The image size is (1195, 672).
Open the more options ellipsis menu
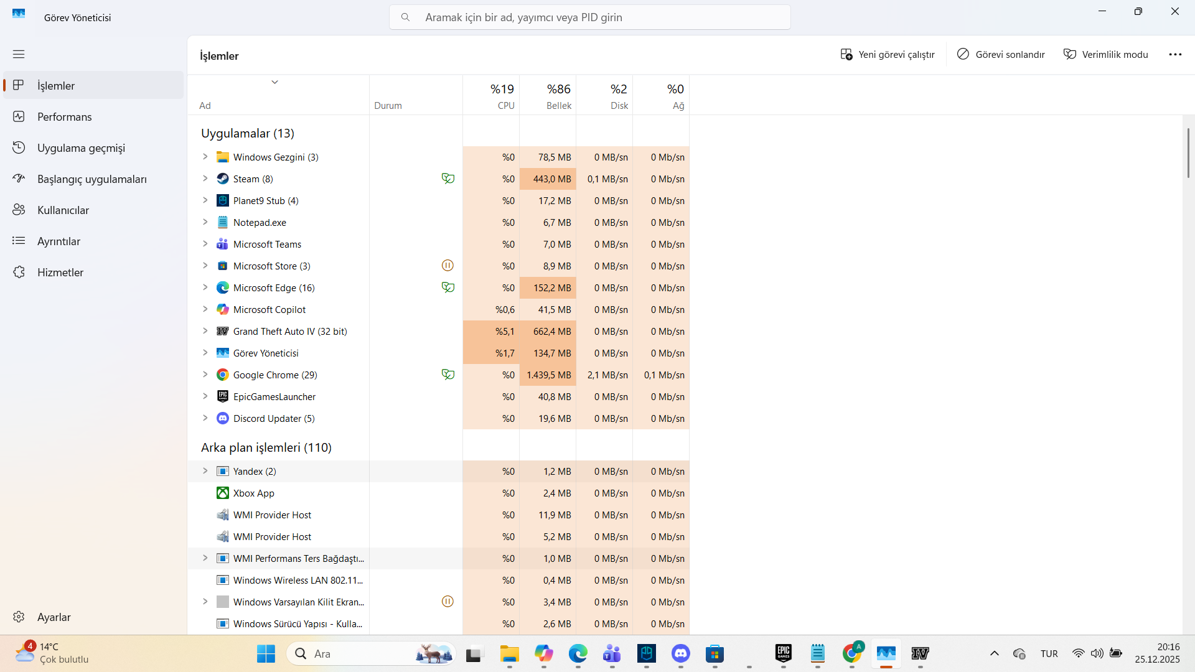(x=1175, y=55)
